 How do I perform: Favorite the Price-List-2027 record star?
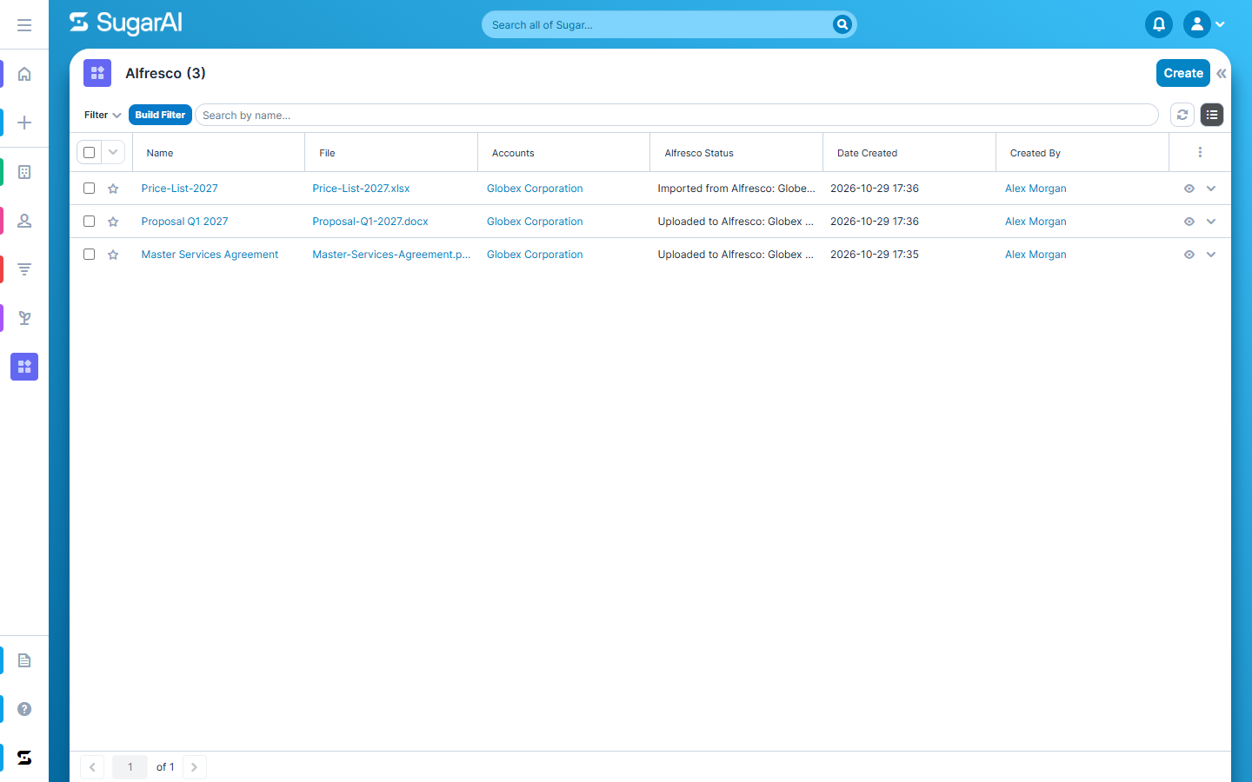[x=113, y=189]
